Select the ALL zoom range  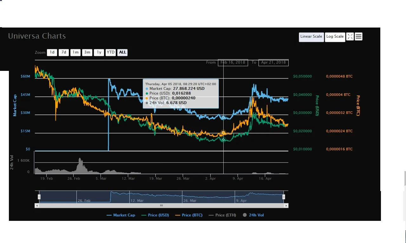point(122,53)
